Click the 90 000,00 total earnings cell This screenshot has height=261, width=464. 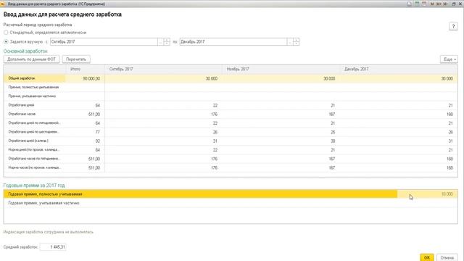tap(86, 78)
